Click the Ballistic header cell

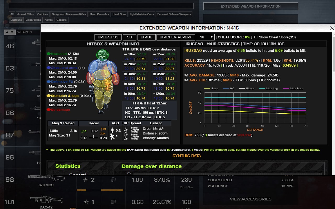(156, 123)
